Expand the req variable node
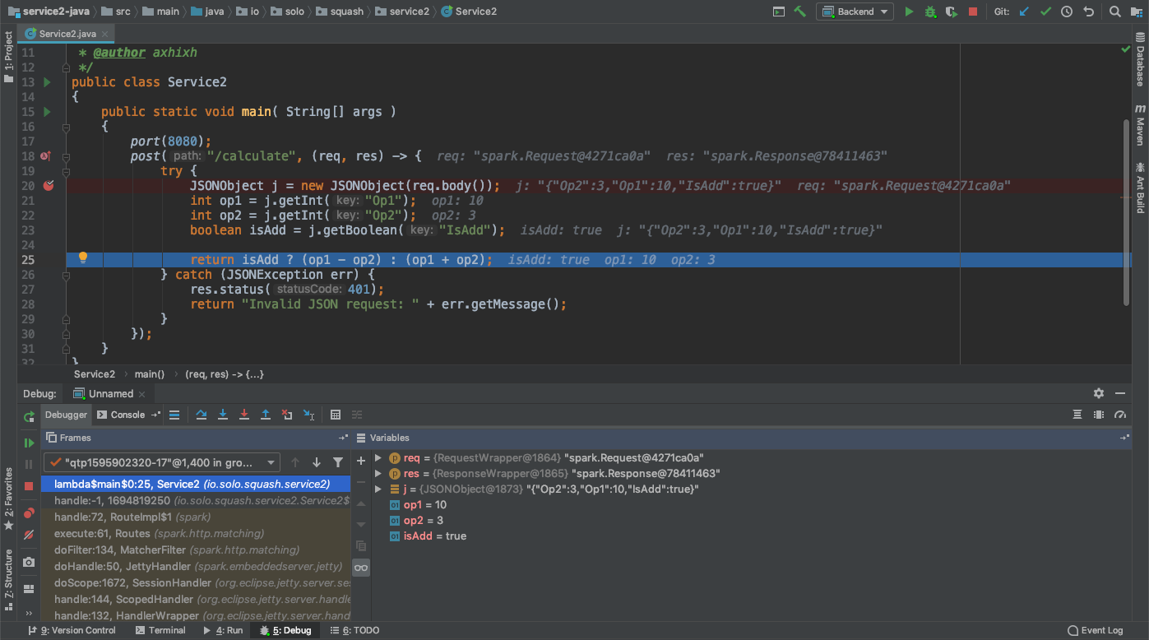 click(x=378, y=458)
